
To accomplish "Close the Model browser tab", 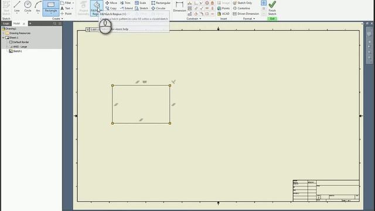I will (23, 23).
